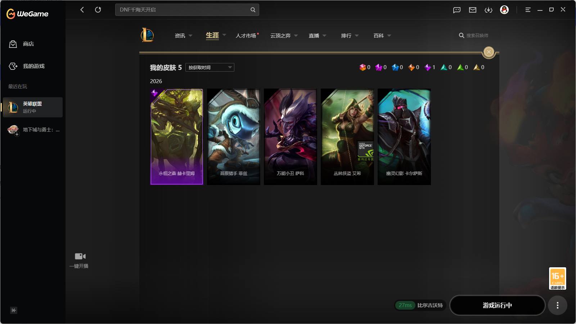Click the 比尔吉沃特 server selector
The height and width of the screenshot is (324, 576).
(x=430, y=305)
